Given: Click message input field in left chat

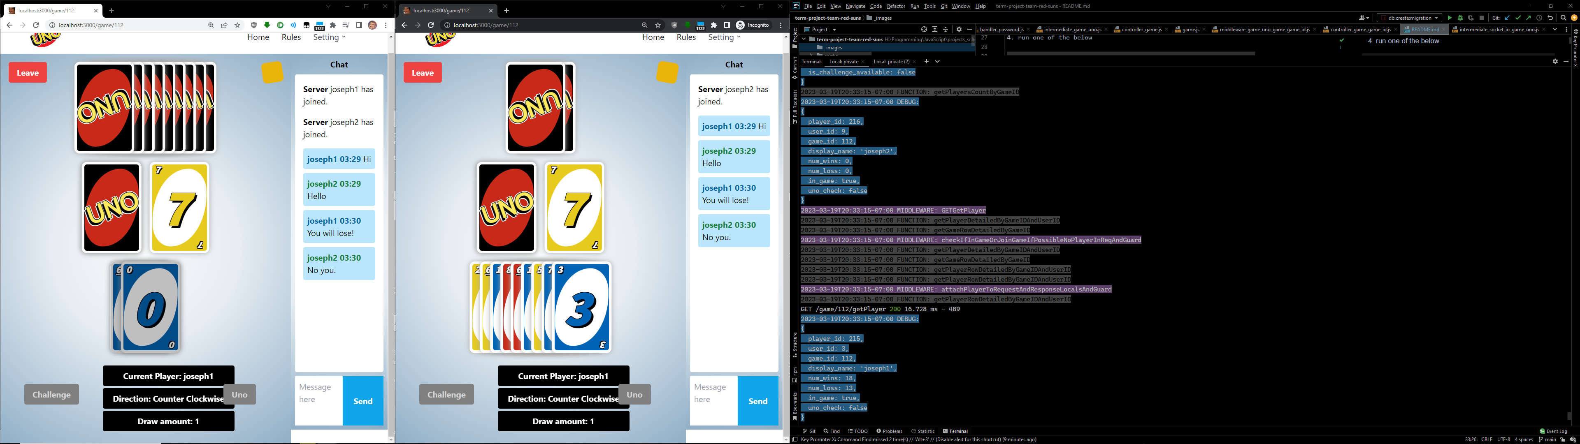Looking at the screenshot, I should [x=318, y=401].
